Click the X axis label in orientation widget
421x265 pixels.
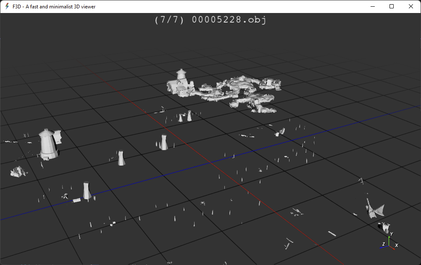click(x=397, y=245)
